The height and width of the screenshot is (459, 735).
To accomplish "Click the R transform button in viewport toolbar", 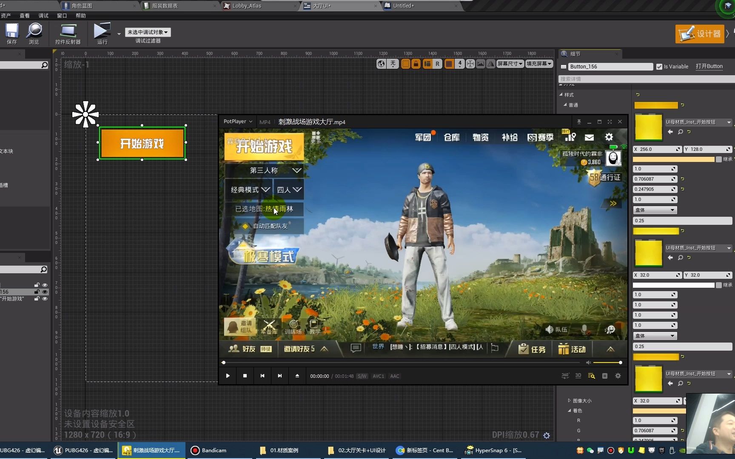I will point(437,64).
